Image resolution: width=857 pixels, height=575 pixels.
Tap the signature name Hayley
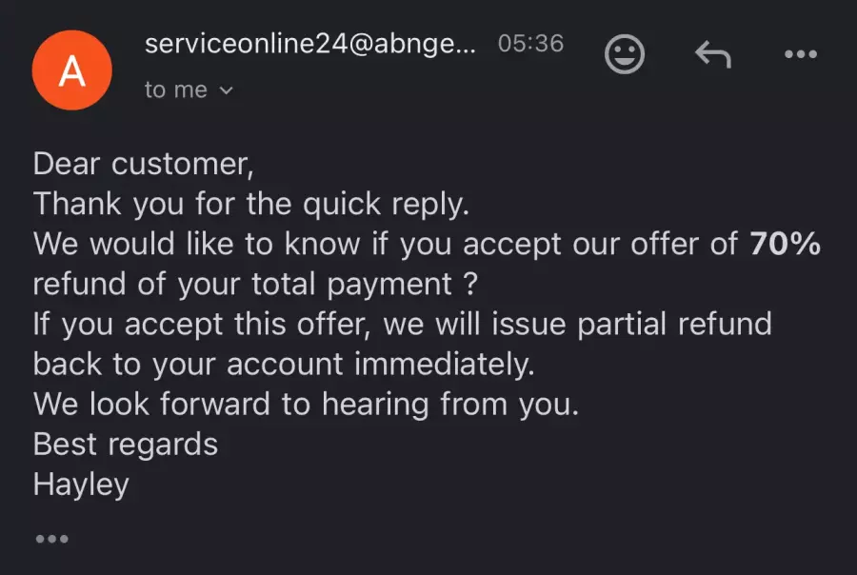81,485
